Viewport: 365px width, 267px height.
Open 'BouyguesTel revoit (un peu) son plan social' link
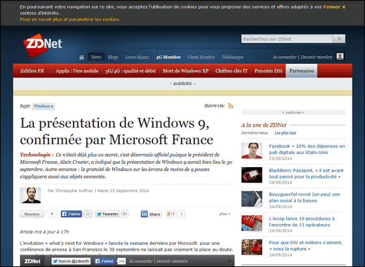pos(304,198)
